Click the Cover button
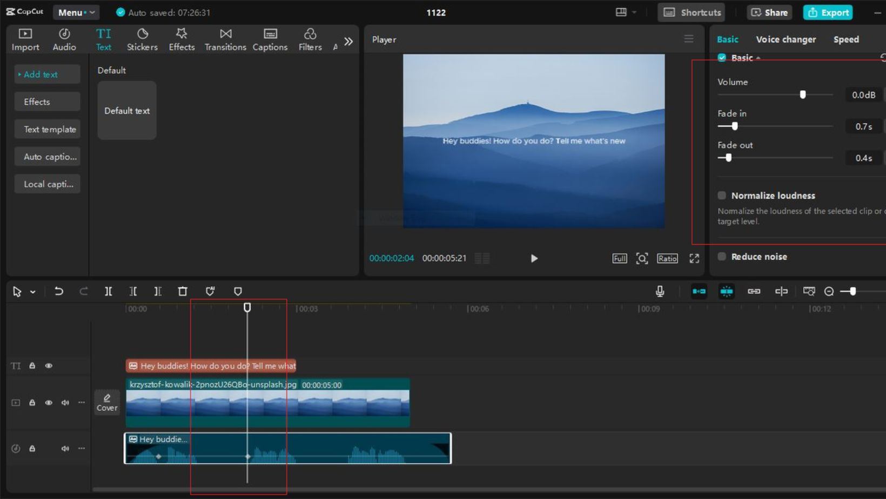The height and width of the screenshot is (499, 886). [x=107, y=403]
